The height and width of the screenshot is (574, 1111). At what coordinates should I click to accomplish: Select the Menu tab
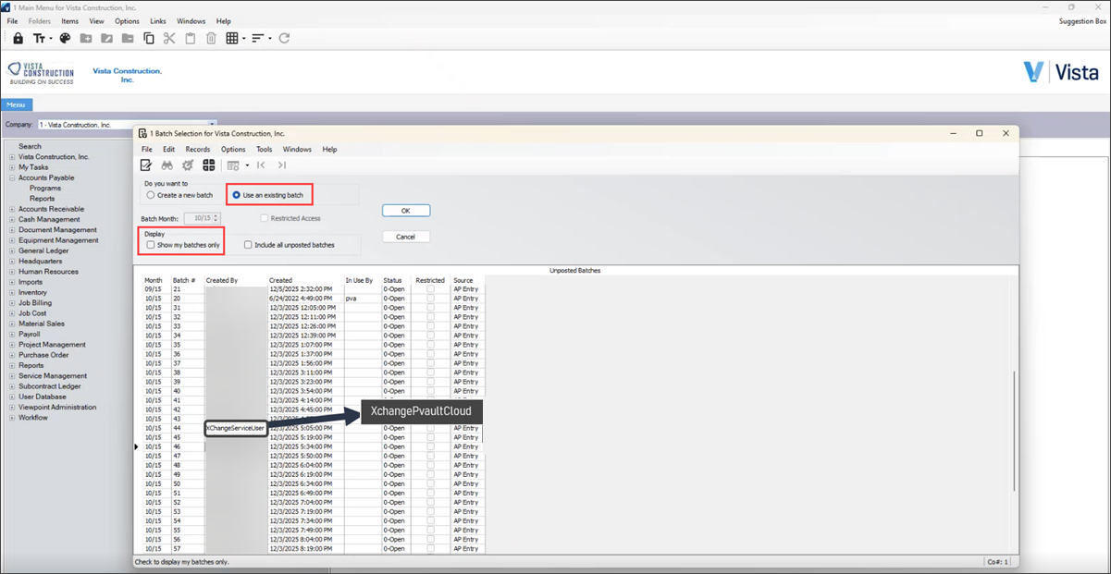click(x=16, y=104)
